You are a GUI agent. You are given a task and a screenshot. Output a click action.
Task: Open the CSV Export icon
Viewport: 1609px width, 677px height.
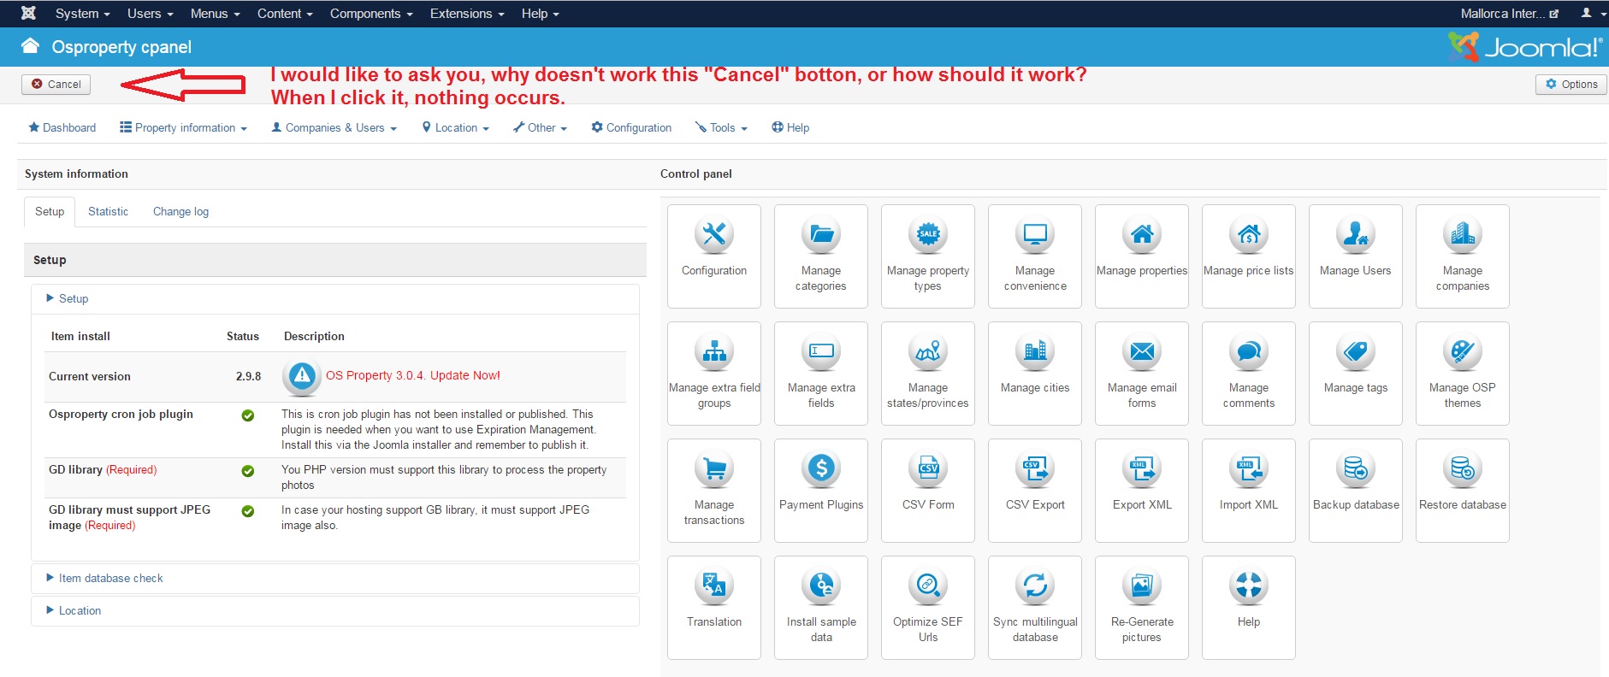pyautogui.click(x=1035, y=490)
